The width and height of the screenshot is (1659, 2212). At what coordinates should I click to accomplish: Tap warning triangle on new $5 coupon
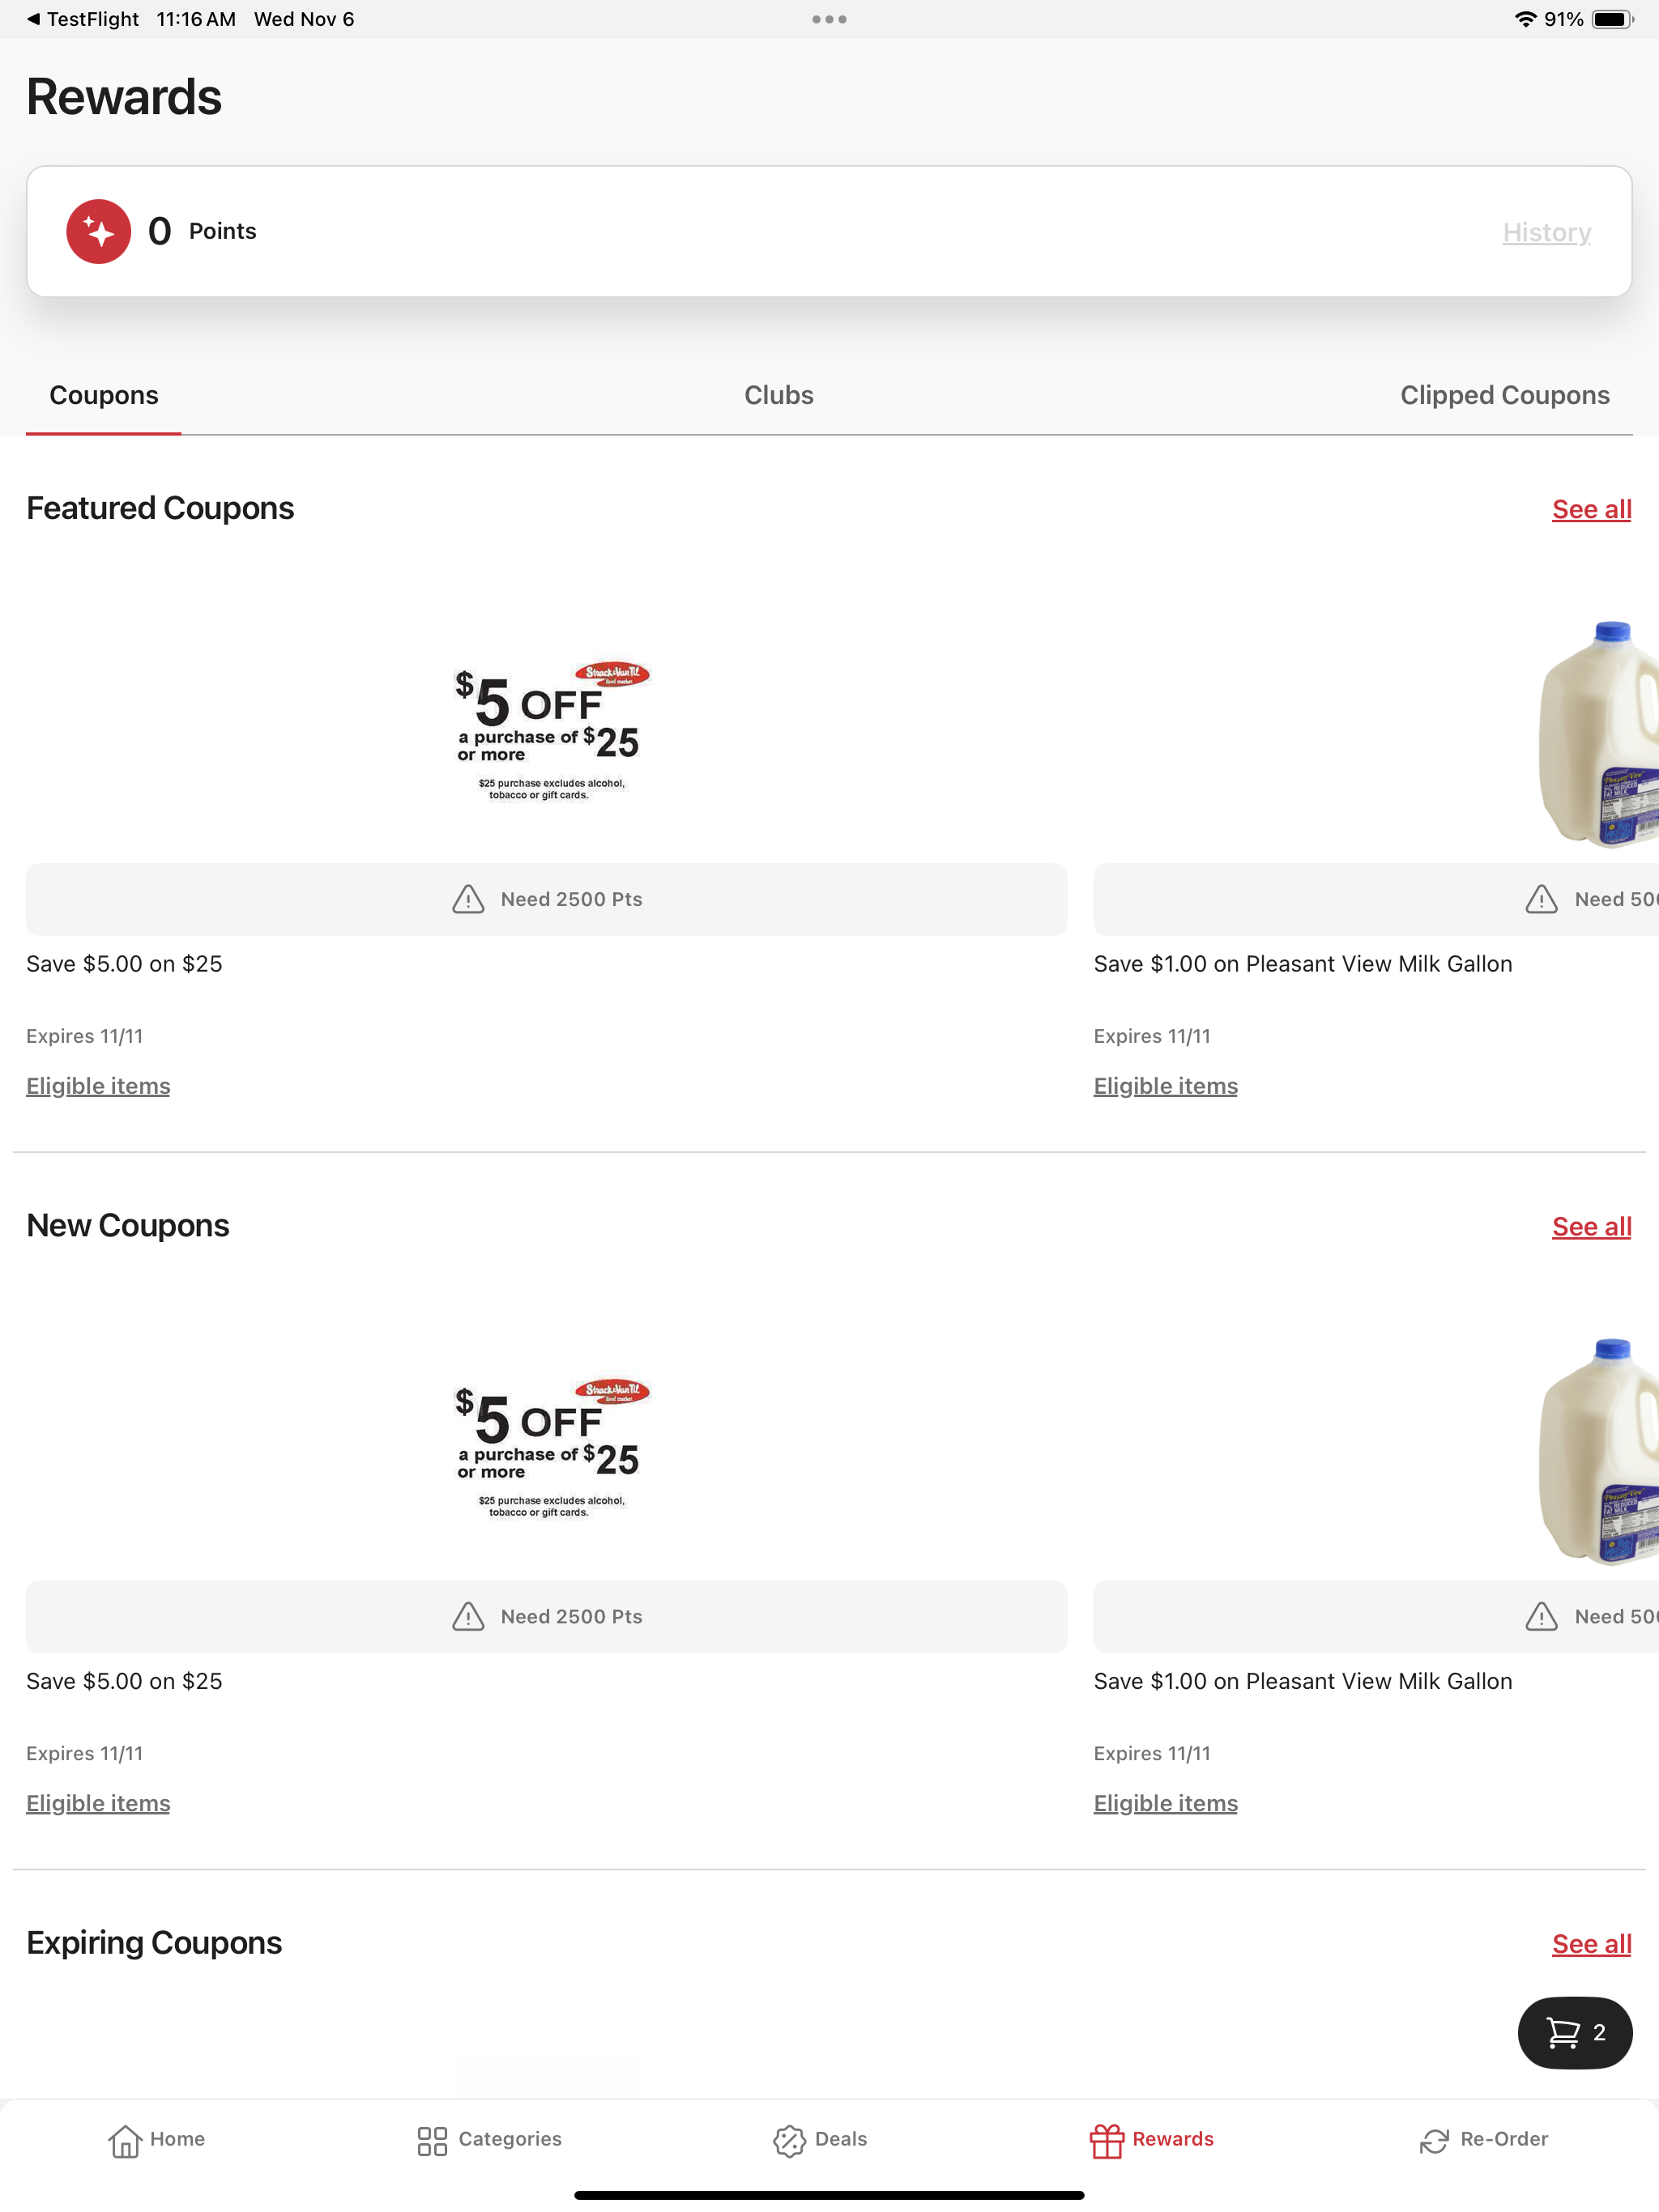tap(468, 1616)
